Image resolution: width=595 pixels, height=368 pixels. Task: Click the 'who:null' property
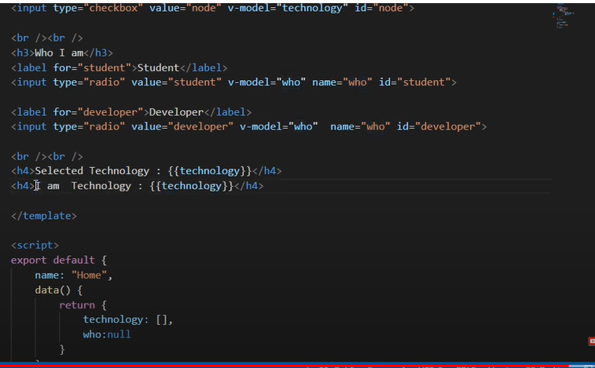click(x=107, y=334)
